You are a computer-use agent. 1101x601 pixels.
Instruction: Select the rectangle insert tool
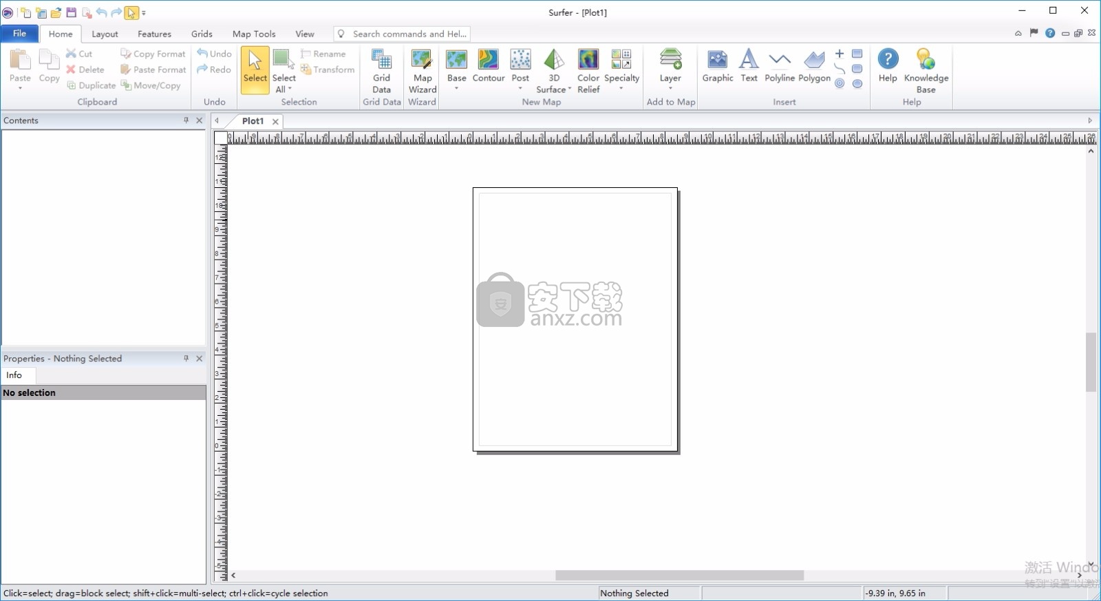click(857, 54)
